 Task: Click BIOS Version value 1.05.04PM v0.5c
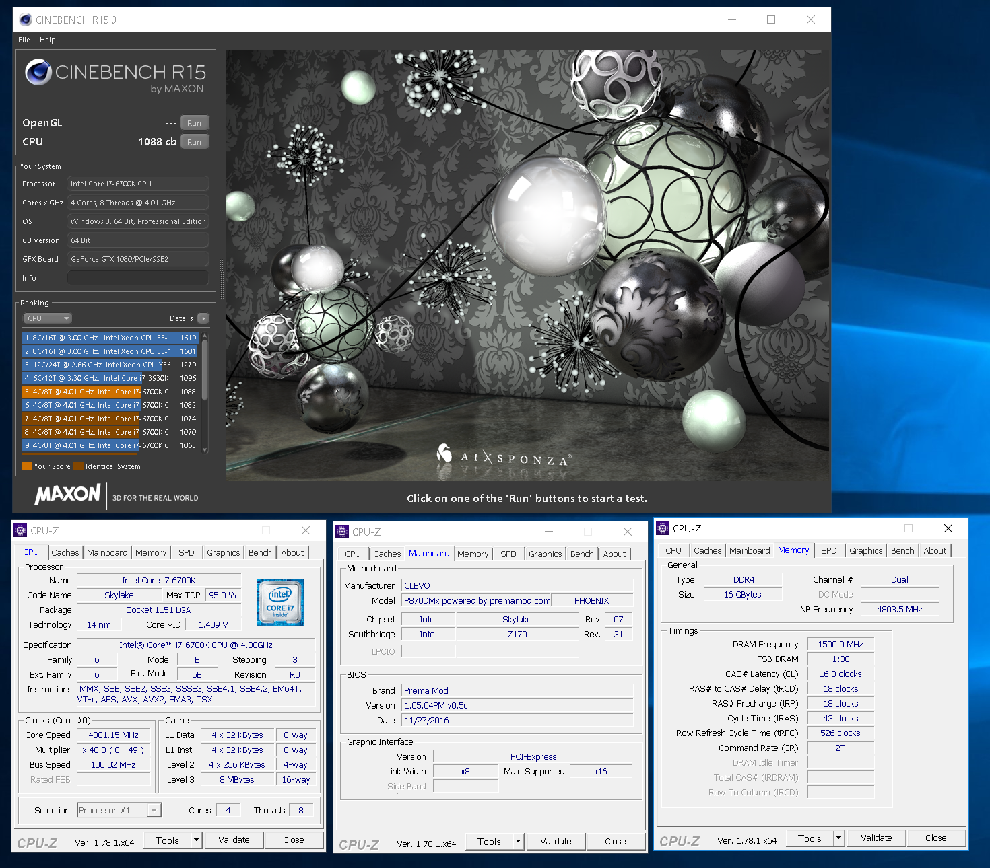[517, 705]
